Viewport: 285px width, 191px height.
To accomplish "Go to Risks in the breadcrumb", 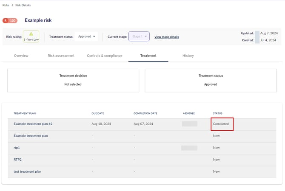I will [6, 5].
